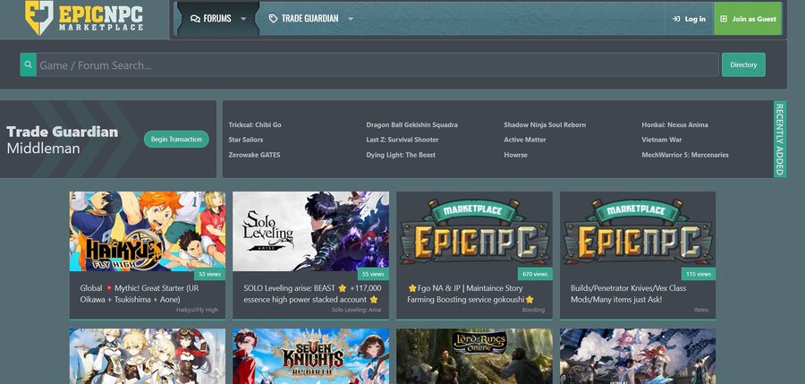Open Dying Light: The Beast link
The image size is (805, 384).
(x=401, y=155)
